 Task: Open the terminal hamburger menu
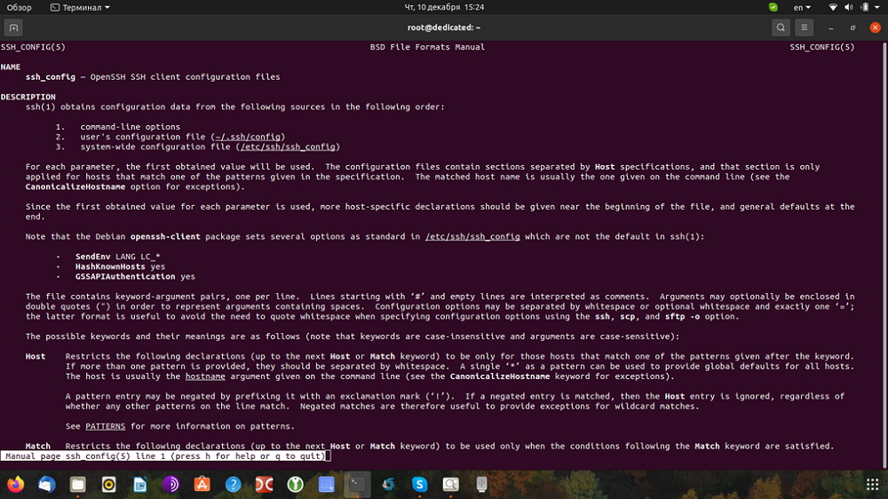[x=805, y=28]
